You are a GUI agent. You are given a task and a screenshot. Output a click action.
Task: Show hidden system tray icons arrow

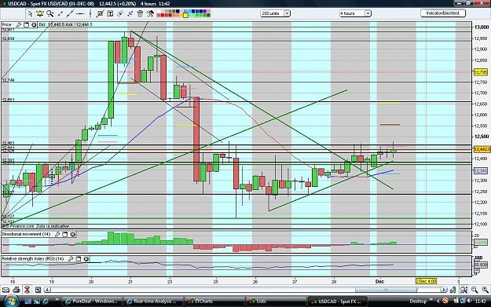coord(438,302)
